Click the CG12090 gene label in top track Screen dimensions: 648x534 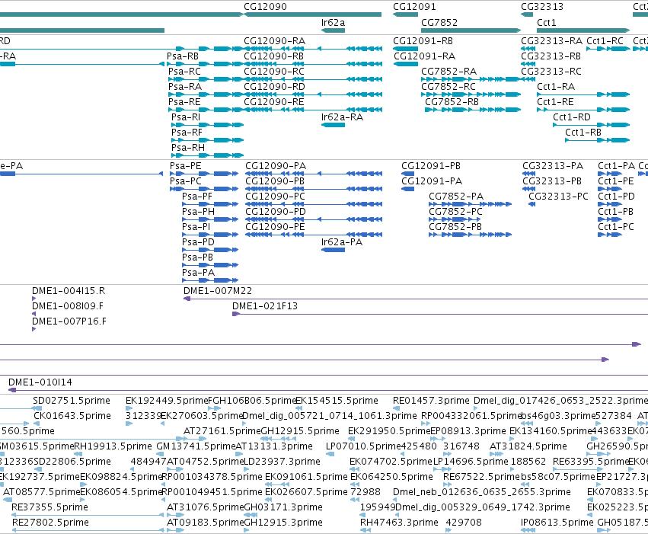(265, 7)
